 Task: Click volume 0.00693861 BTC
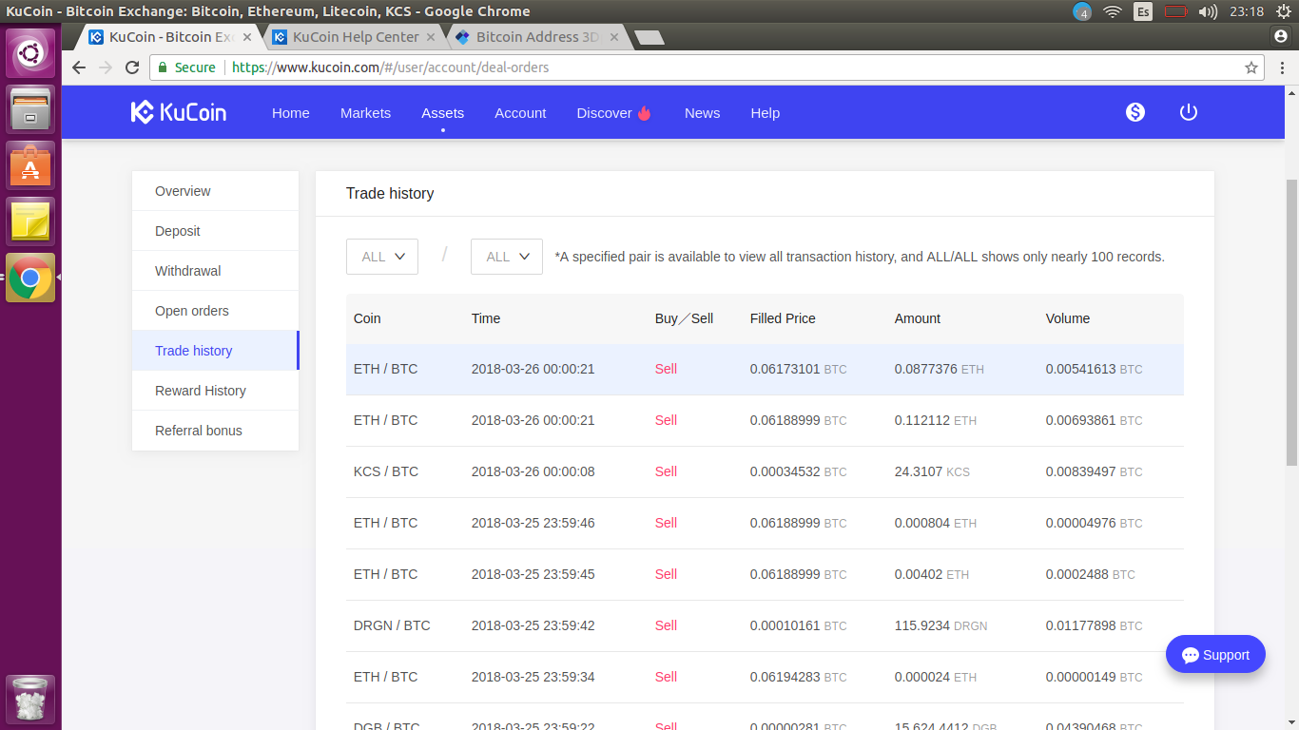[1094, 420]
